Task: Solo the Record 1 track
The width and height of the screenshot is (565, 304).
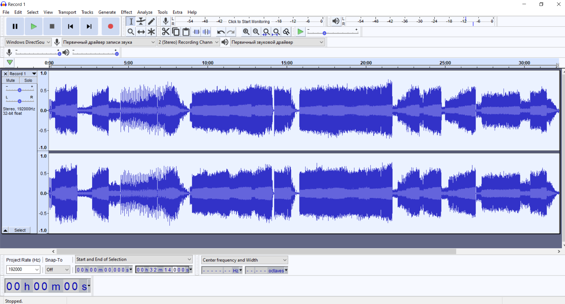Action: click(x=28, y=81)
